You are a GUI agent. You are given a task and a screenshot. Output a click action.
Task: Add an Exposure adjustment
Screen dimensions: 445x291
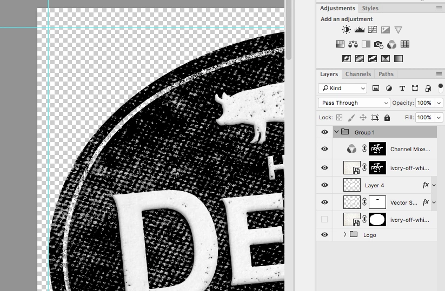coord(386,30)
